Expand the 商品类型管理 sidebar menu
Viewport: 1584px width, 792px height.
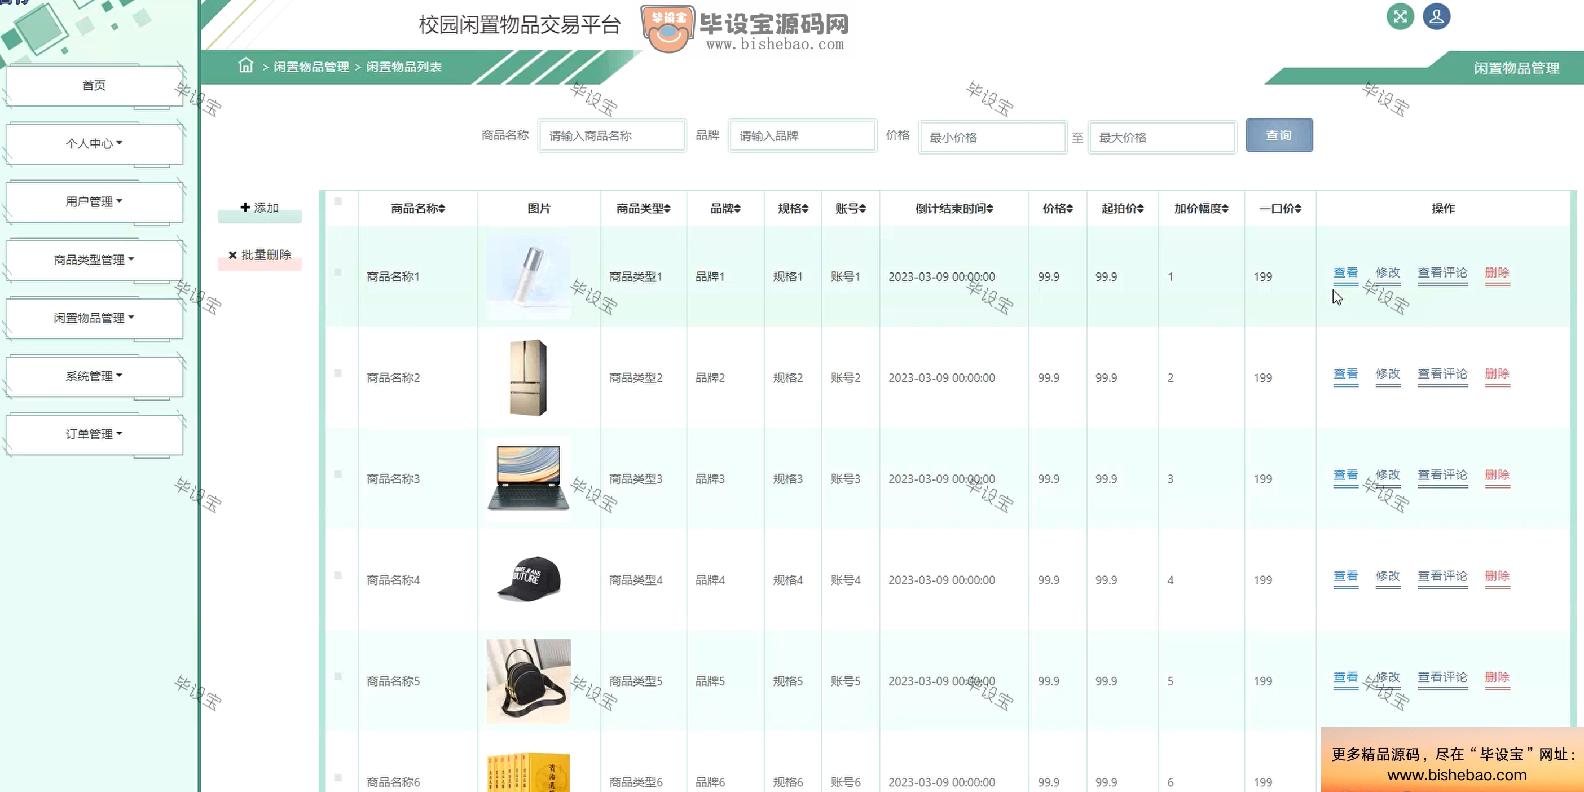pos(94,260)
